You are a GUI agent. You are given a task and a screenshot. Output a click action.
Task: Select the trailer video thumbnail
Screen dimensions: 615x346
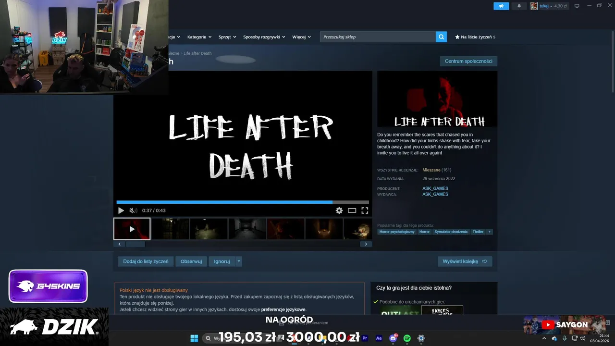[x=132, y=229]
